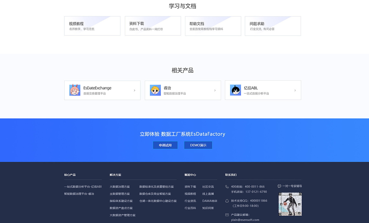Expand the EsDateExchange card arrow
The height and width of the screenshot is (223, 369).
[134, 90]
